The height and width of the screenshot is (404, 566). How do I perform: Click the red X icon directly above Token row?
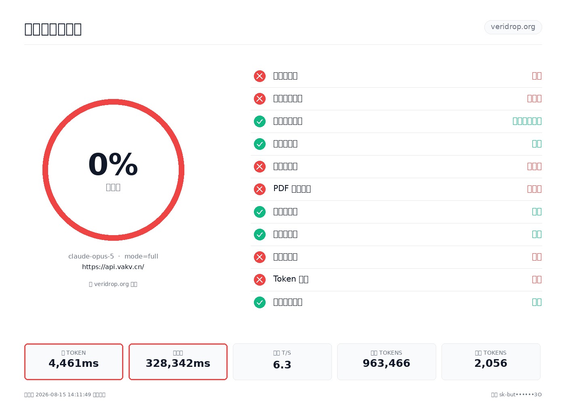[x=260, y=257]
